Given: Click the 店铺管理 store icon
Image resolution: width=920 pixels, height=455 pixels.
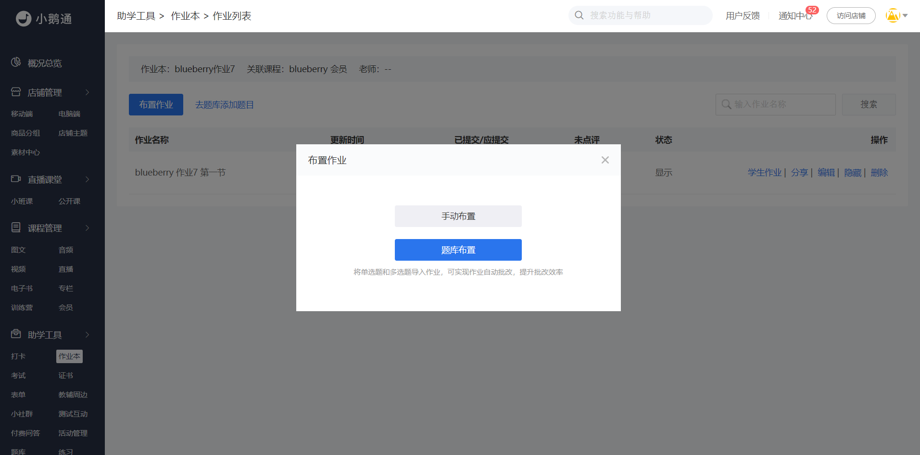Looking at the screenshot, I should click(16, 92).
